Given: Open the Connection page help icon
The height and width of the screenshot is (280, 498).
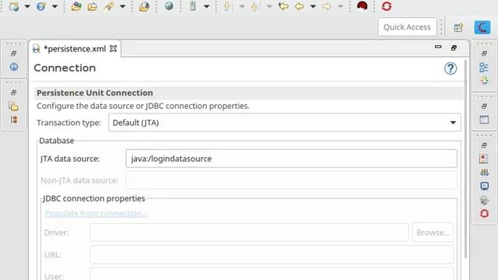Looking at the screenshot, I should (x=451, y=68).
